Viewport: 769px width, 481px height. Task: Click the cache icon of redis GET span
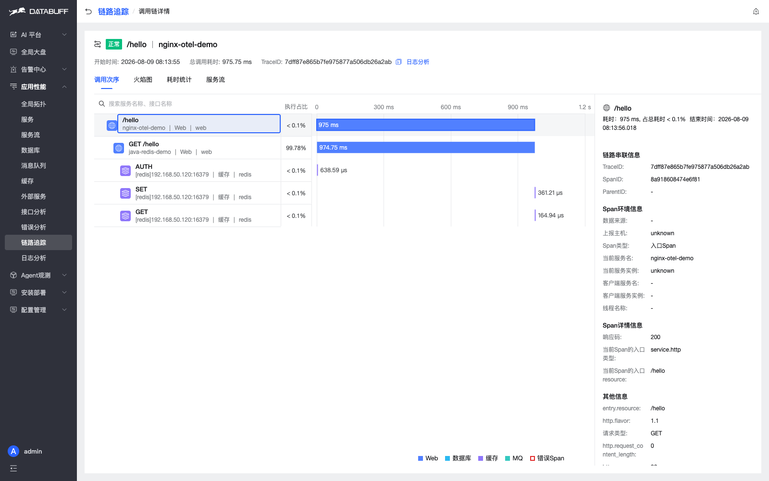125,215
